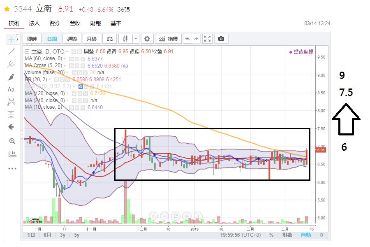Screen dimensions: 370x247
Task: Collapse the indicator legend box
Action: pyautogui.click(x=27, y=51)
